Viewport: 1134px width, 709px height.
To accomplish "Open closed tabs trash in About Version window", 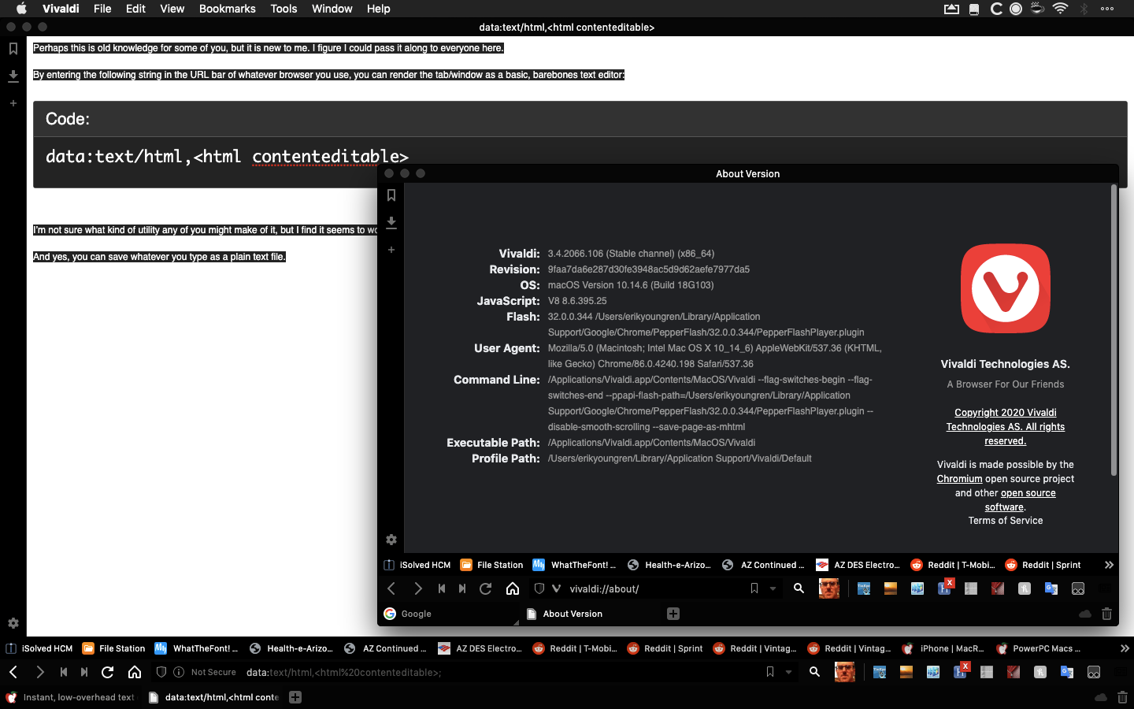I will click(x=1106, y=614).
